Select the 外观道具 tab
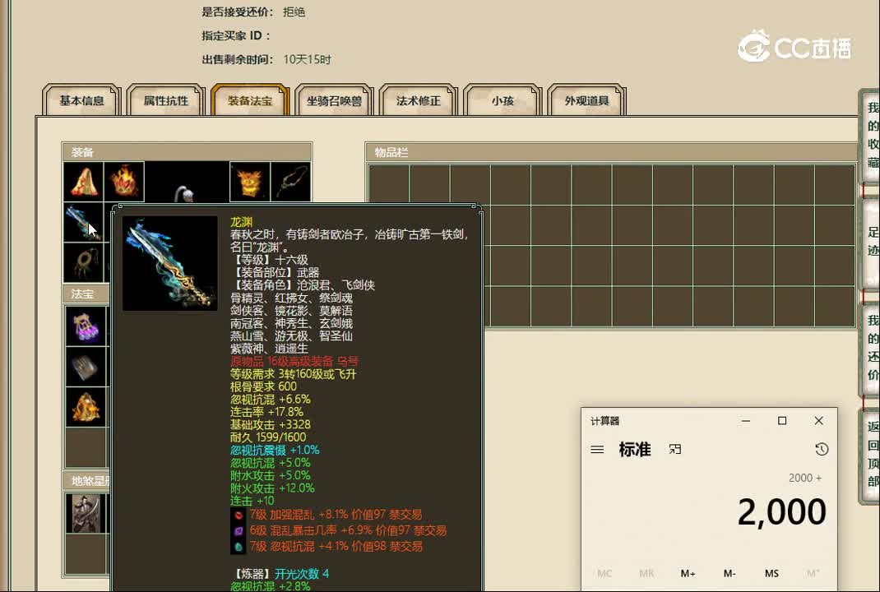This screenshot has width=880, height=592. (x=587, y=100)
